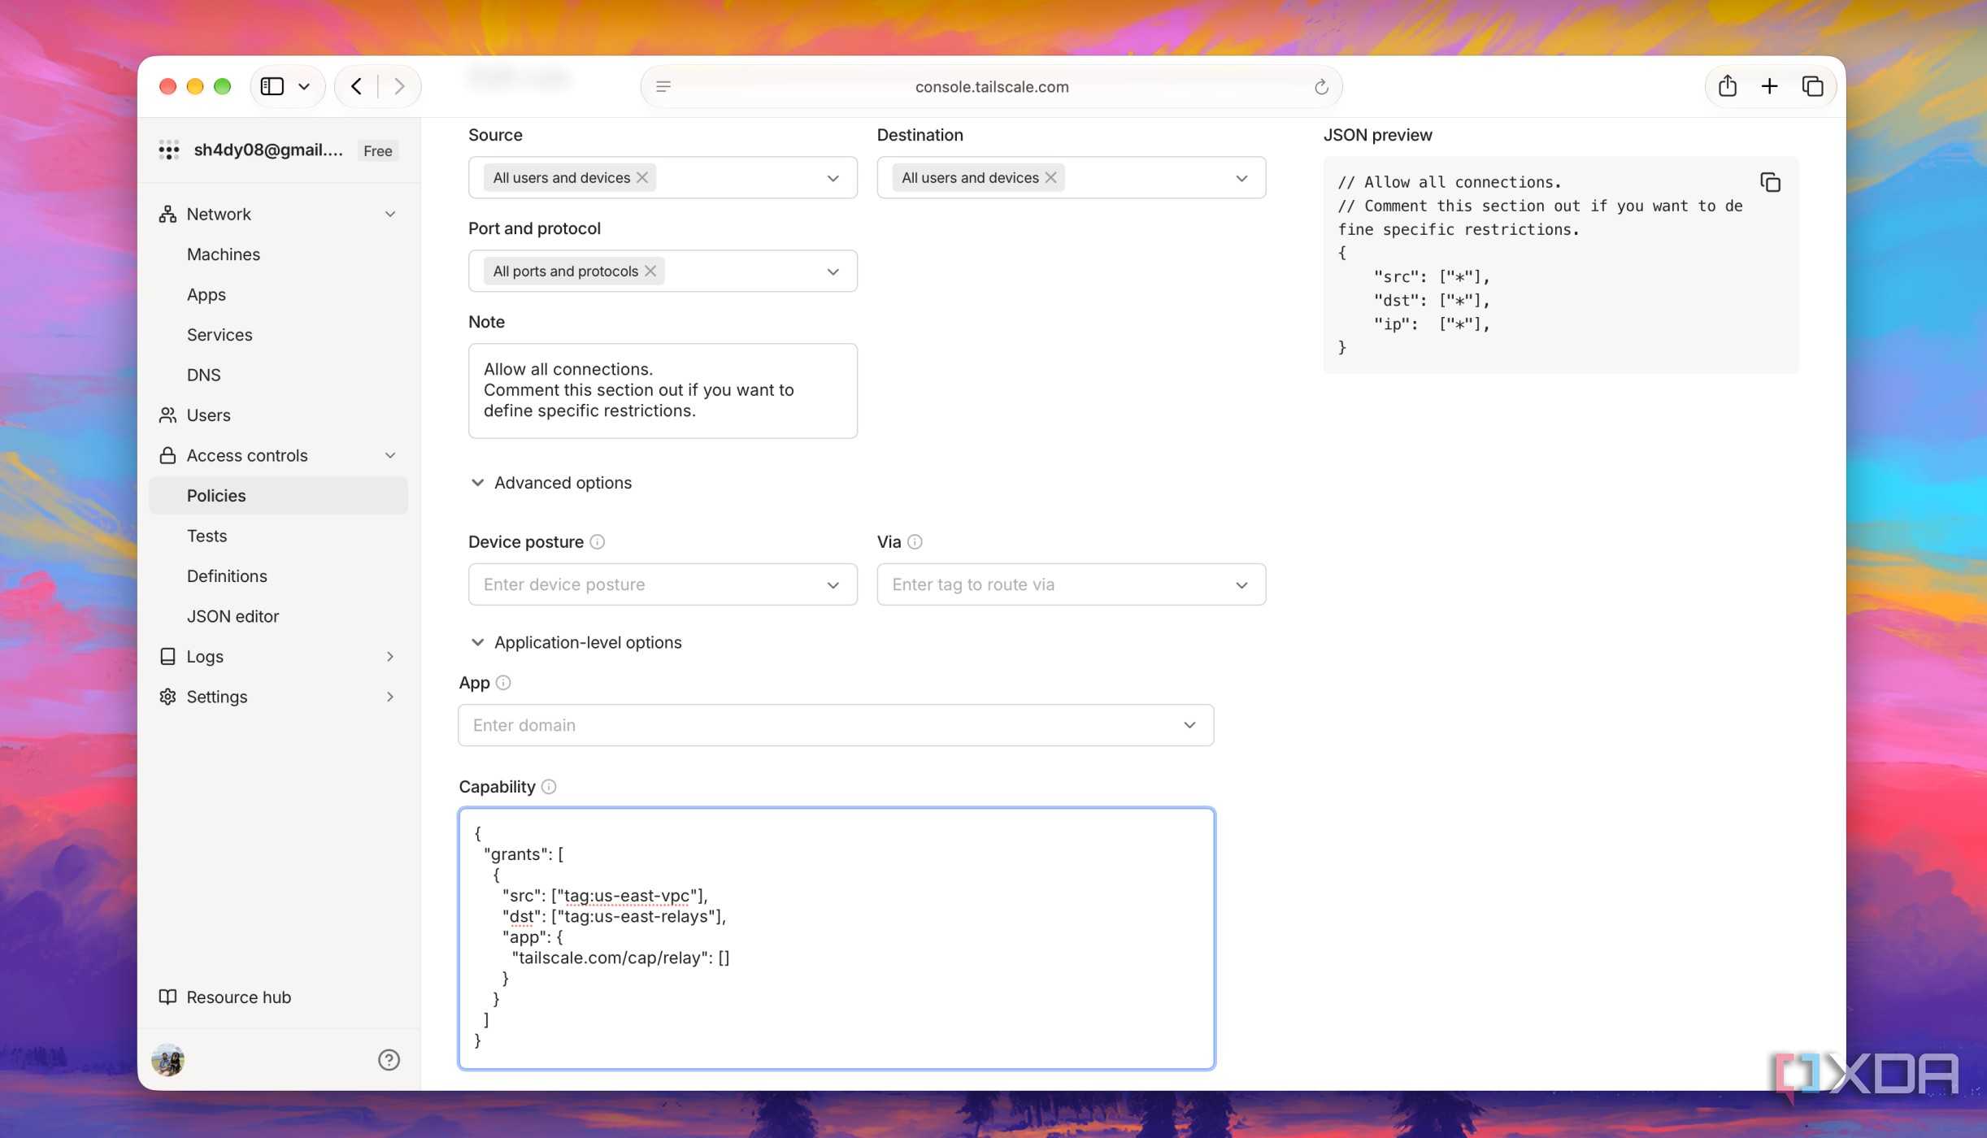The image size is (1987, 1138).
Task: Open the Destination dropdown
Action: (x=1241, y=178)
